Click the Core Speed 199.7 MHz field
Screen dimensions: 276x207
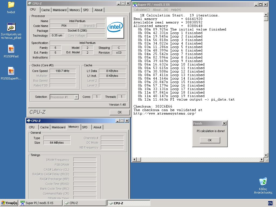63,71
